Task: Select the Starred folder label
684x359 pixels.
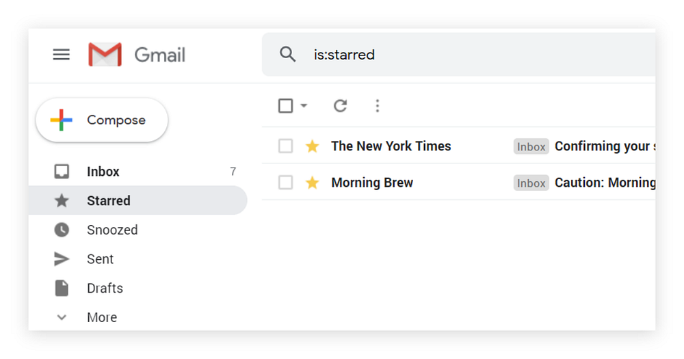Action: click(x=109, y=200)
